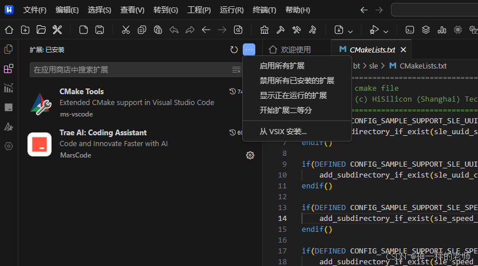Click the redo toolbar icon
The height and width of the screenshot is (266, 478).
tap(190, 30)
